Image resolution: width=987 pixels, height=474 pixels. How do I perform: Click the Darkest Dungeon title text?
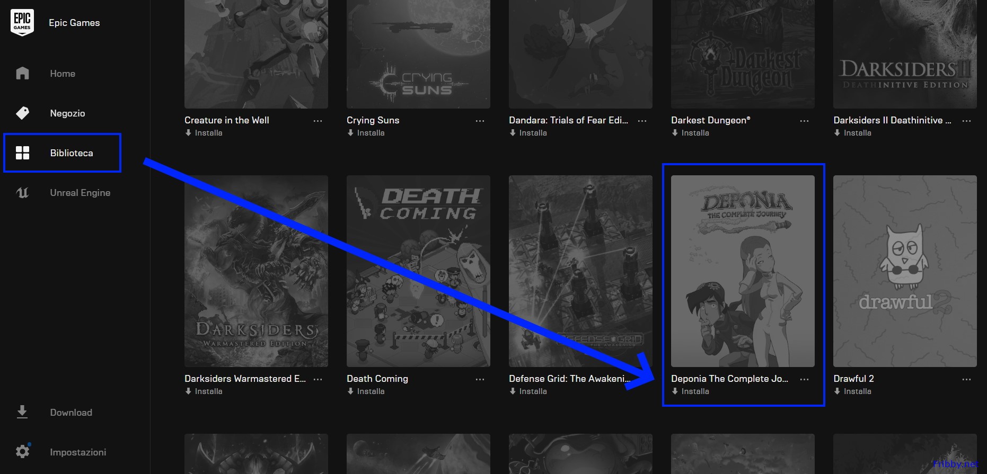point(711,120)
